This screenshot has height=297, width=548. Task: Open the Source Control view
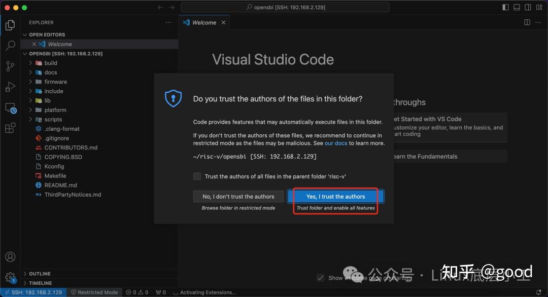coord(10,66)
